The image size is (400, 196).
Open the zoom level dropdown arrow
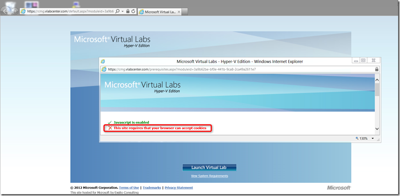pyautogui.click(x=372, y=138)
